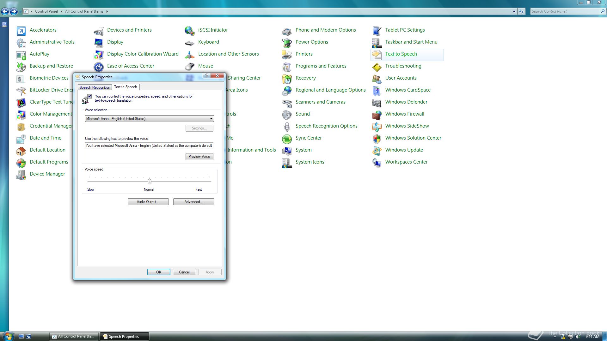Image resolution: width=607 pixels, height=341 pixels.
Task: Click the Preview Voice button
Action: click(x=199, y=157)
